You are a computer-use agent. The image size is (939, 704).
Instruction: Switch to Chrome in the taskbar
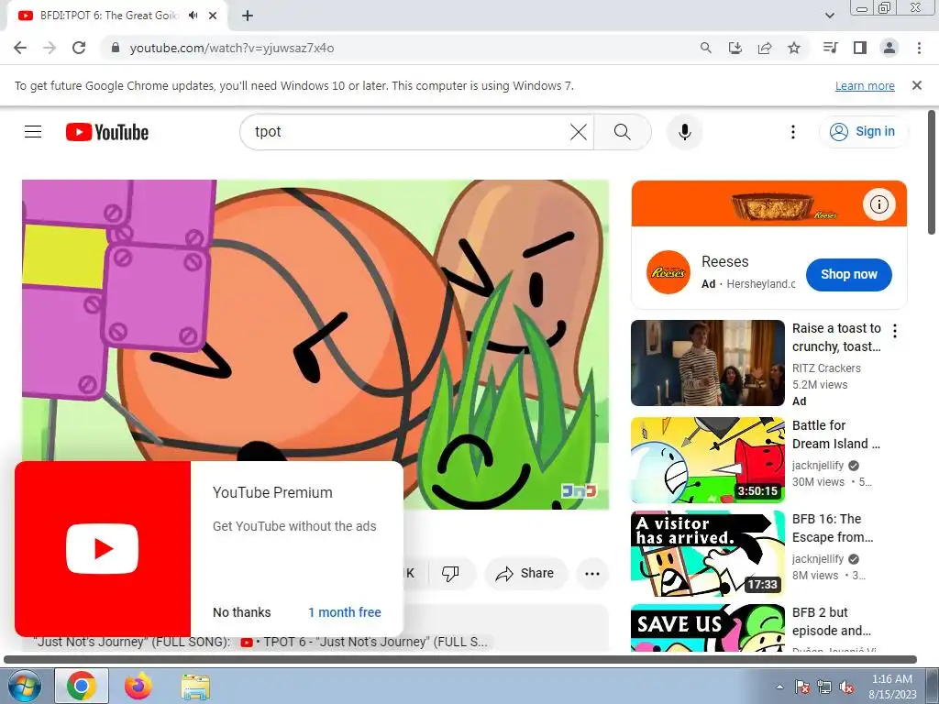tap(82, 686)
